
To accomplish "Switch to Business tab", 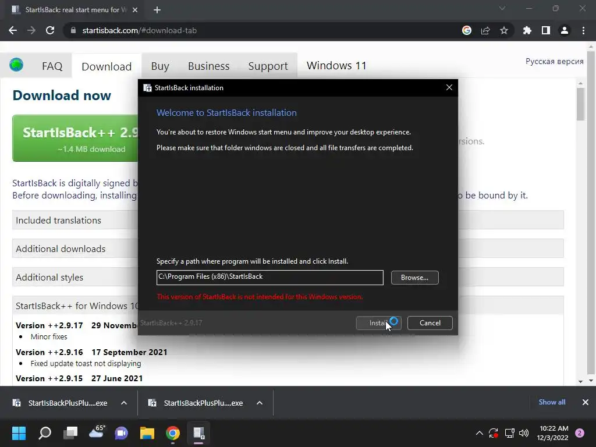I will [209, 66].
